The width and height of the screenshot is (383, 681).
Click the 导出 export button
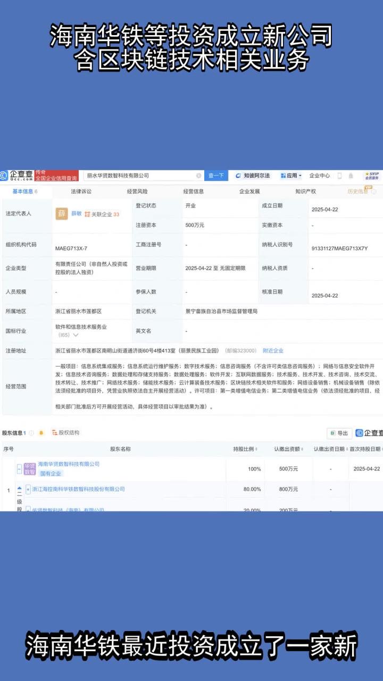(x=339, y=433)
